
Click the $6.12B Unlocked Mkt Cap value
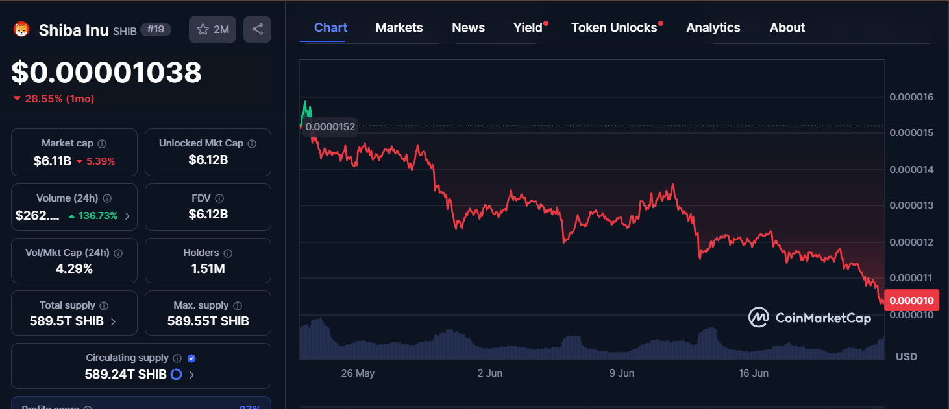pos(208,159)
